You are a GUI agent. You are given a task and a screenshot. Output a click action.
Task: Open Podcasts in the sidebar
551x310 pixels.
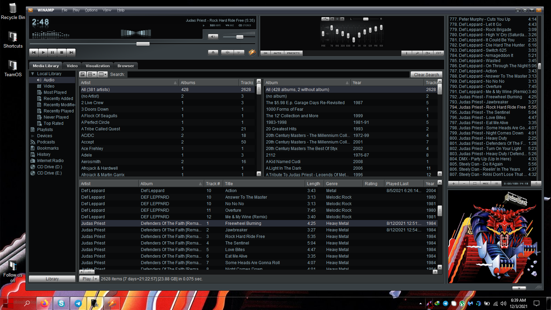(46, 142)
